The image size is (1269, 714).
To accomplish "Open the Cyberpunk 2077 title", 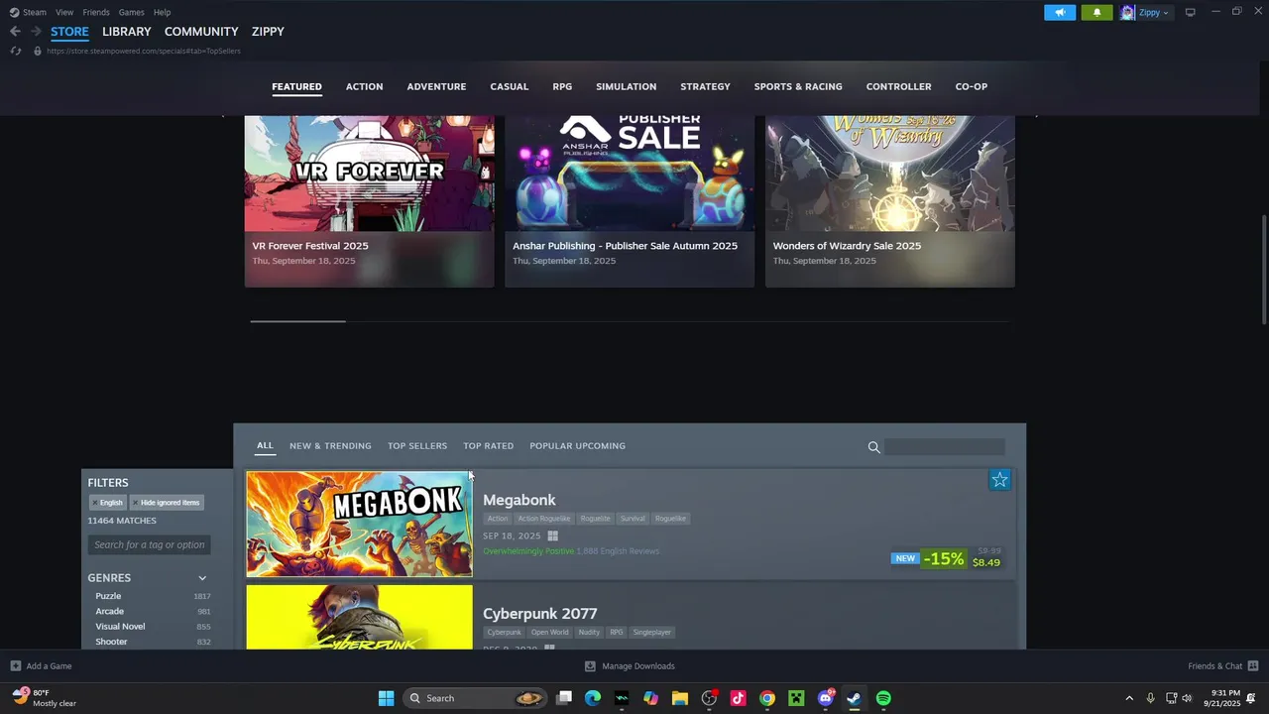I will tap(539, 614).
